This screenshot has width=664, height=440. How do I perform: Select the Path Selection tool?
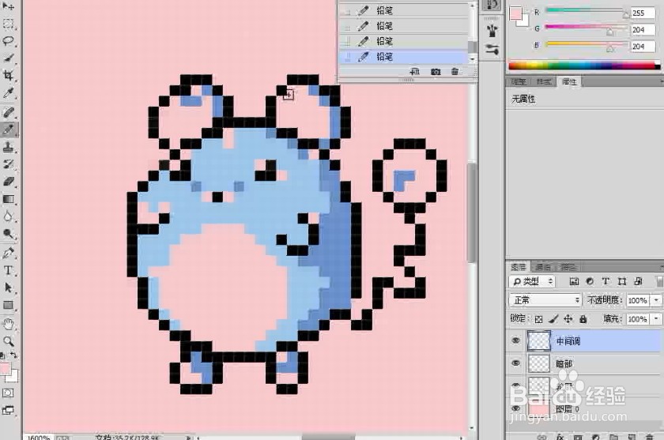9,288
